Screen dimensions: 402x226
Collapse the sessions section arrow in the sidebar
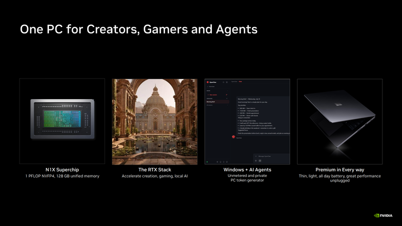point(227,99)
